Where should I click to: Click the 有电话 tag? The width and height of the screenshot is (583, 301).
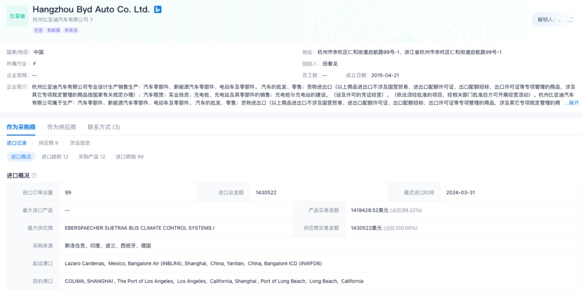(x=71, y=30)
